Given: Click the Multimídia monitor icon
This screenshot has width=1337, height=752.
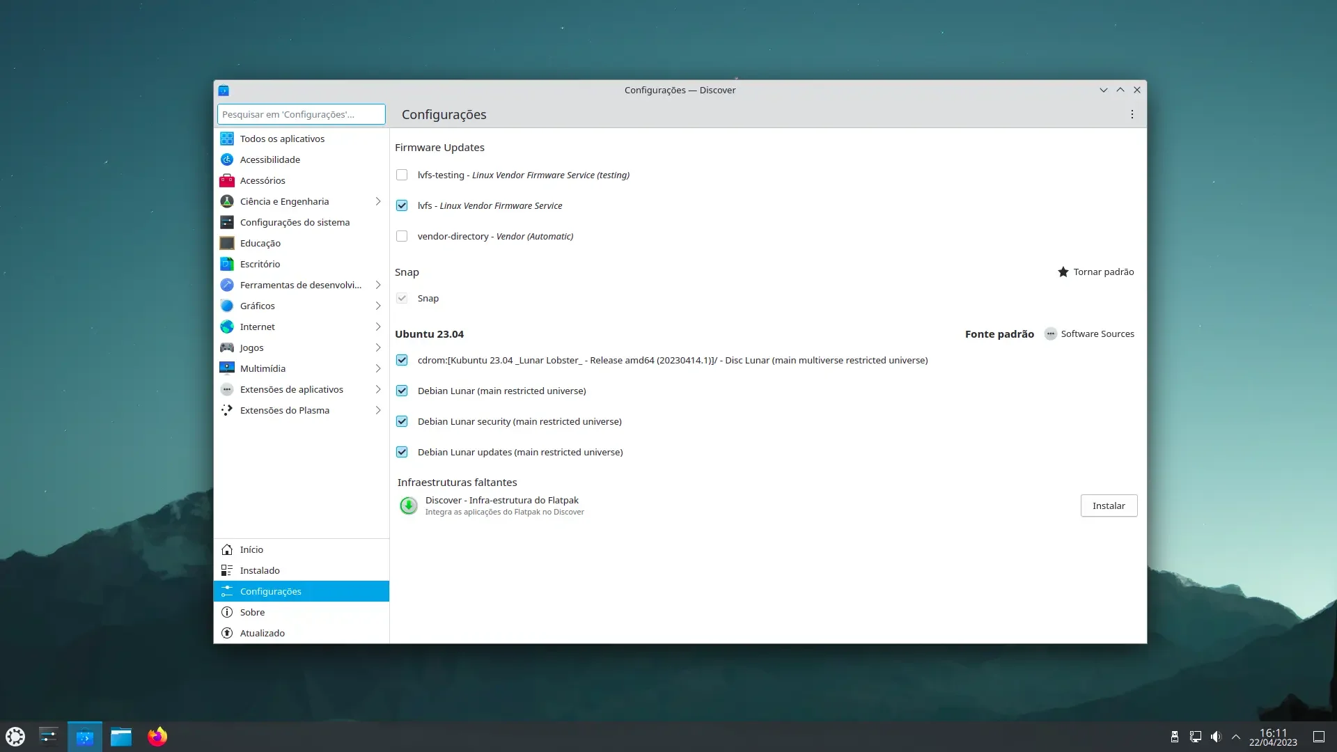Looking at the screenshot, I should click(227, 368).
